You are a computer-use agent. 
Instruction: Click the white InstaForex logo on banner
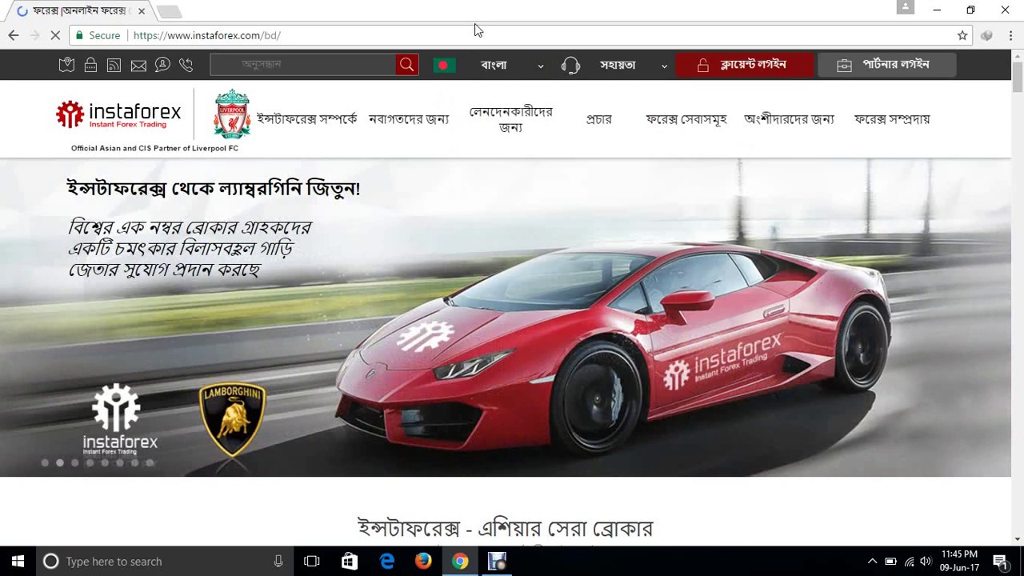(x=120, y=419)
